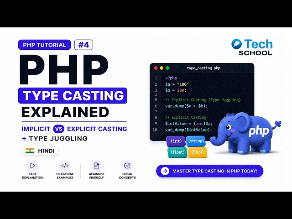The width and height of the screenshot is (292, 219).
Task: Click the EXPLAINED heading text
Action: coord(65,112)
